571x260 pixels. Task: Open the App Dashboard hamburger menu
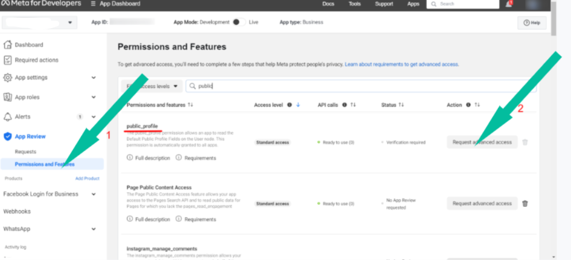(x=93, y=3)
